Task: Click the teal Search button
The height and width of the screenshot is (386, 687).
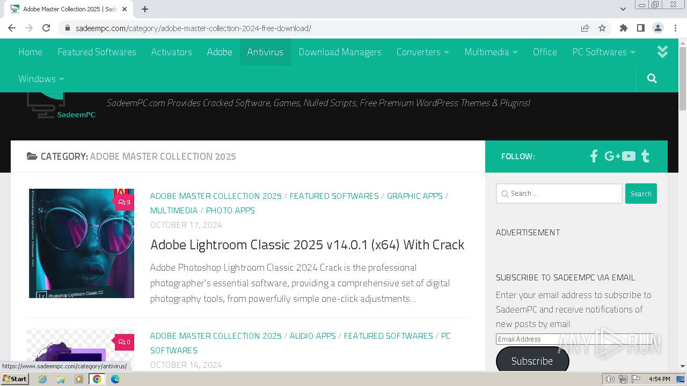Action: click(641, 194)
